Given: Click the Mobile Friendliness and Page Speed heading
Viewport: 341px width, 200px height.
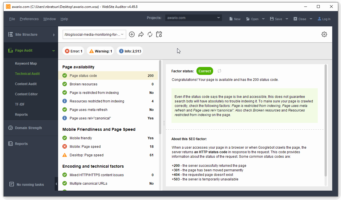Looking at the screenshot, I should 99,129.
